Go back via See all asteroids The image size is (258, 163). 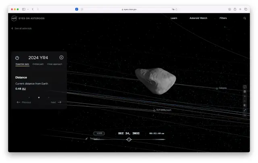coord(22,28)
